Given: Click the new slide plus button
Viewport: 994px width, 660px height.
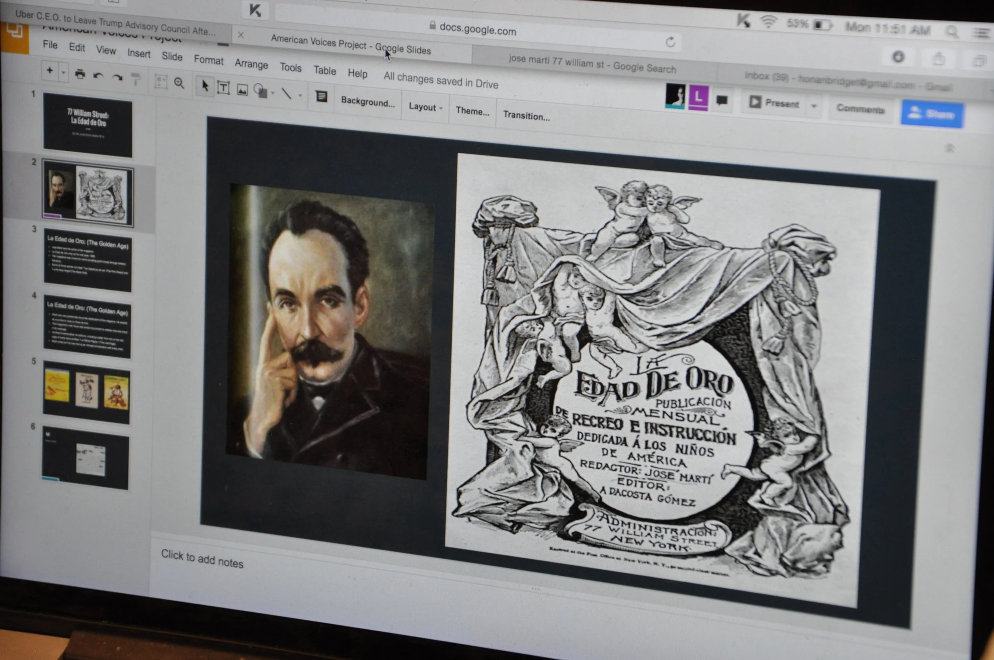Looking at the screenshot, I should (x=50, y=71).
